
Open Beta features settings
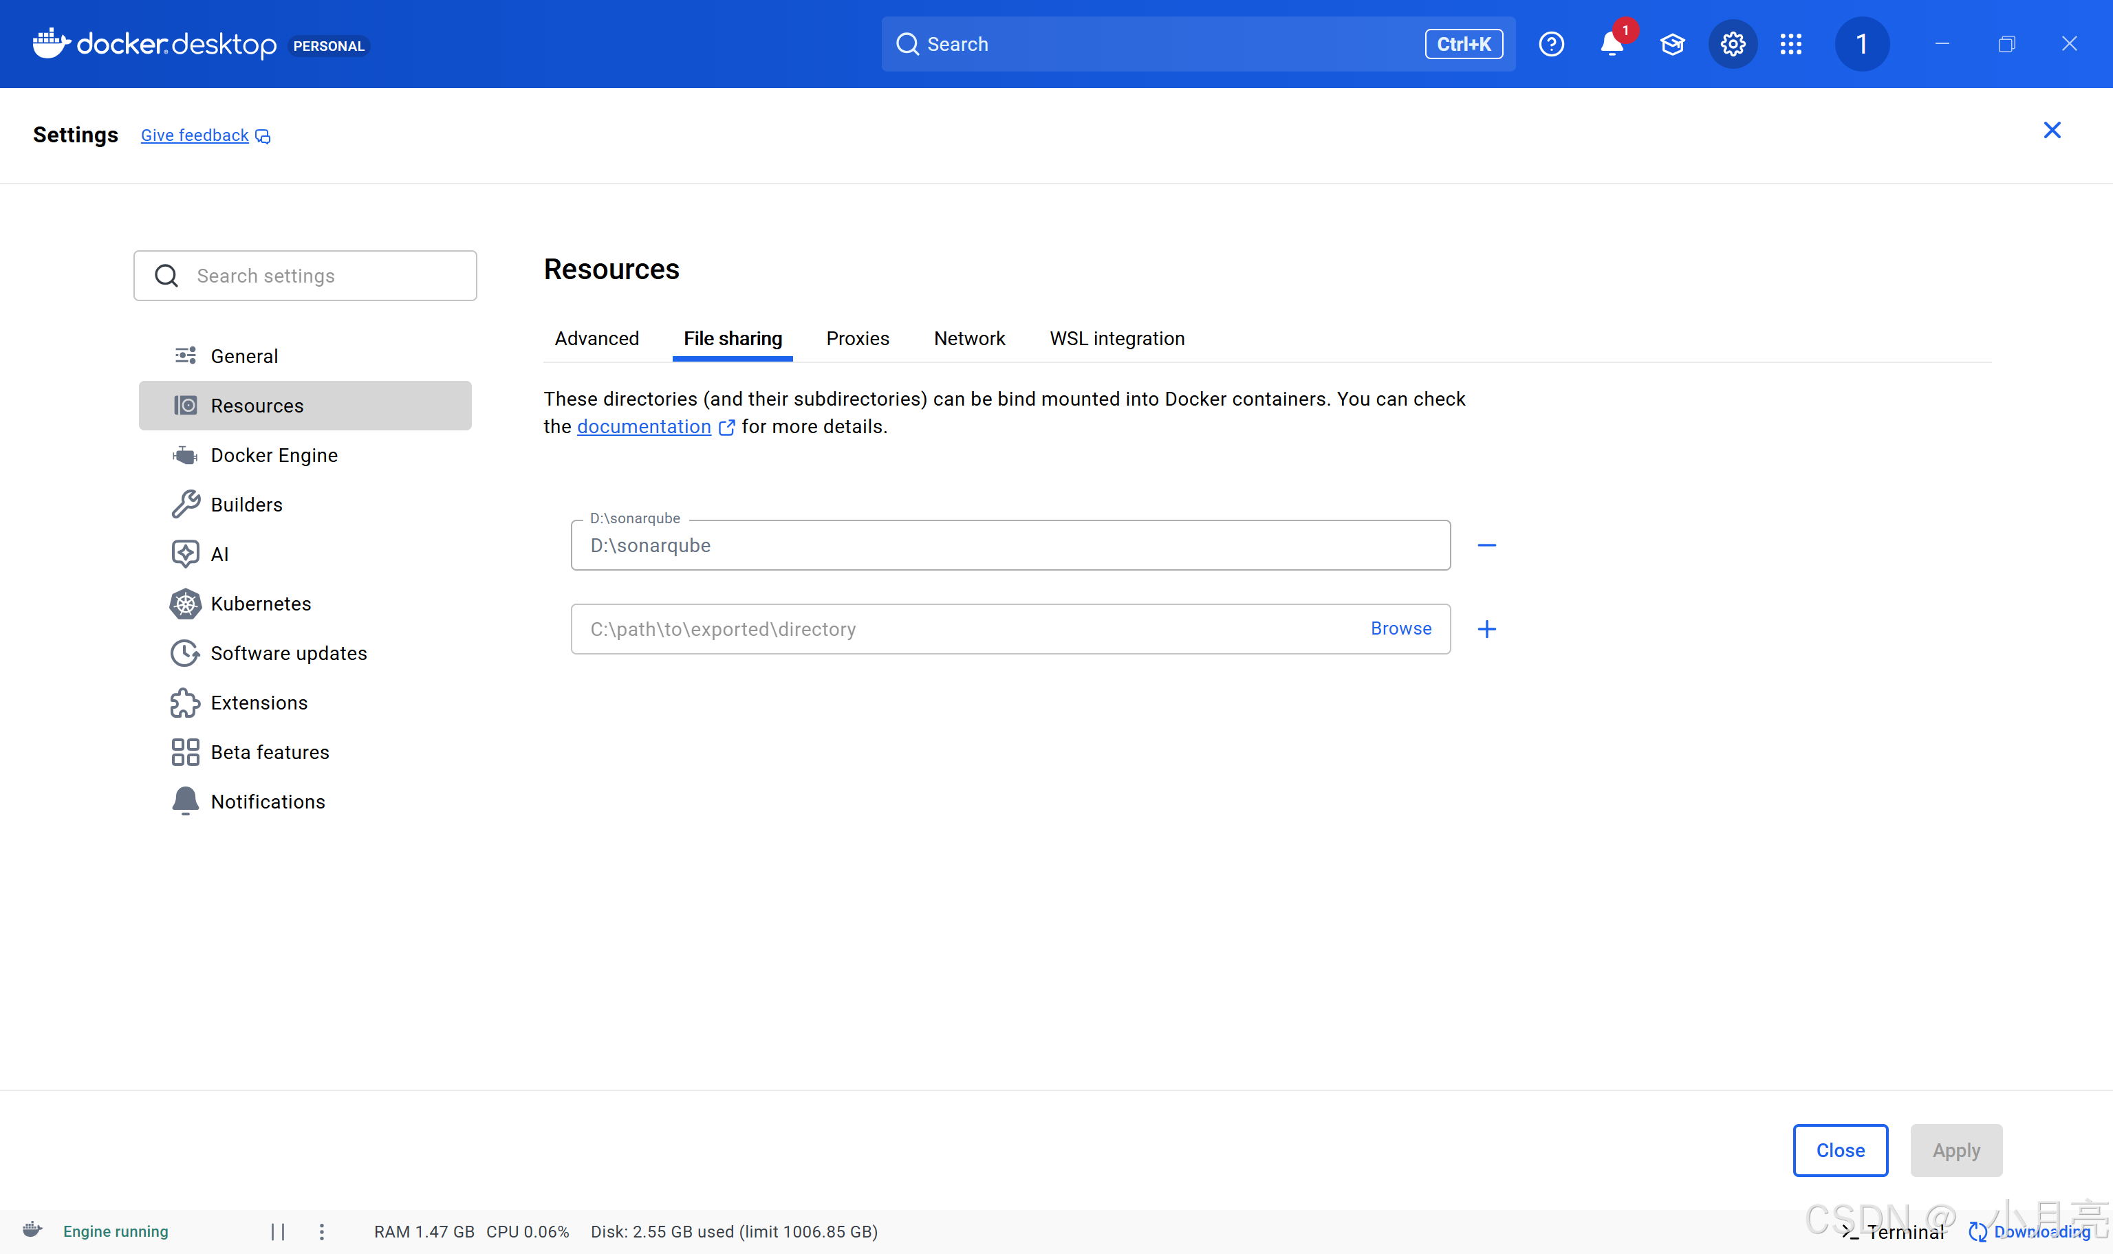click(x=305, y=752)
